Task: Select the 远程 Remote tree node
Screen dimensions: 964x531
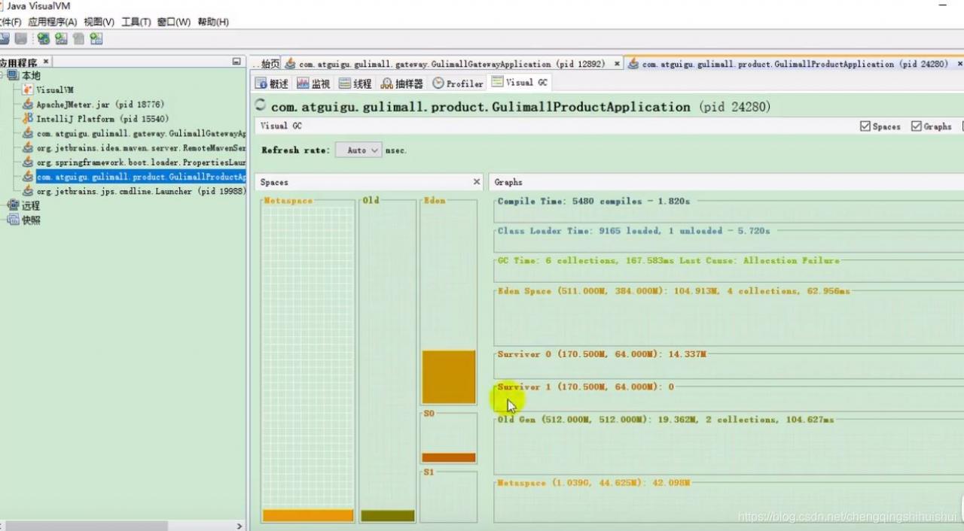Action: click(31, 205)
